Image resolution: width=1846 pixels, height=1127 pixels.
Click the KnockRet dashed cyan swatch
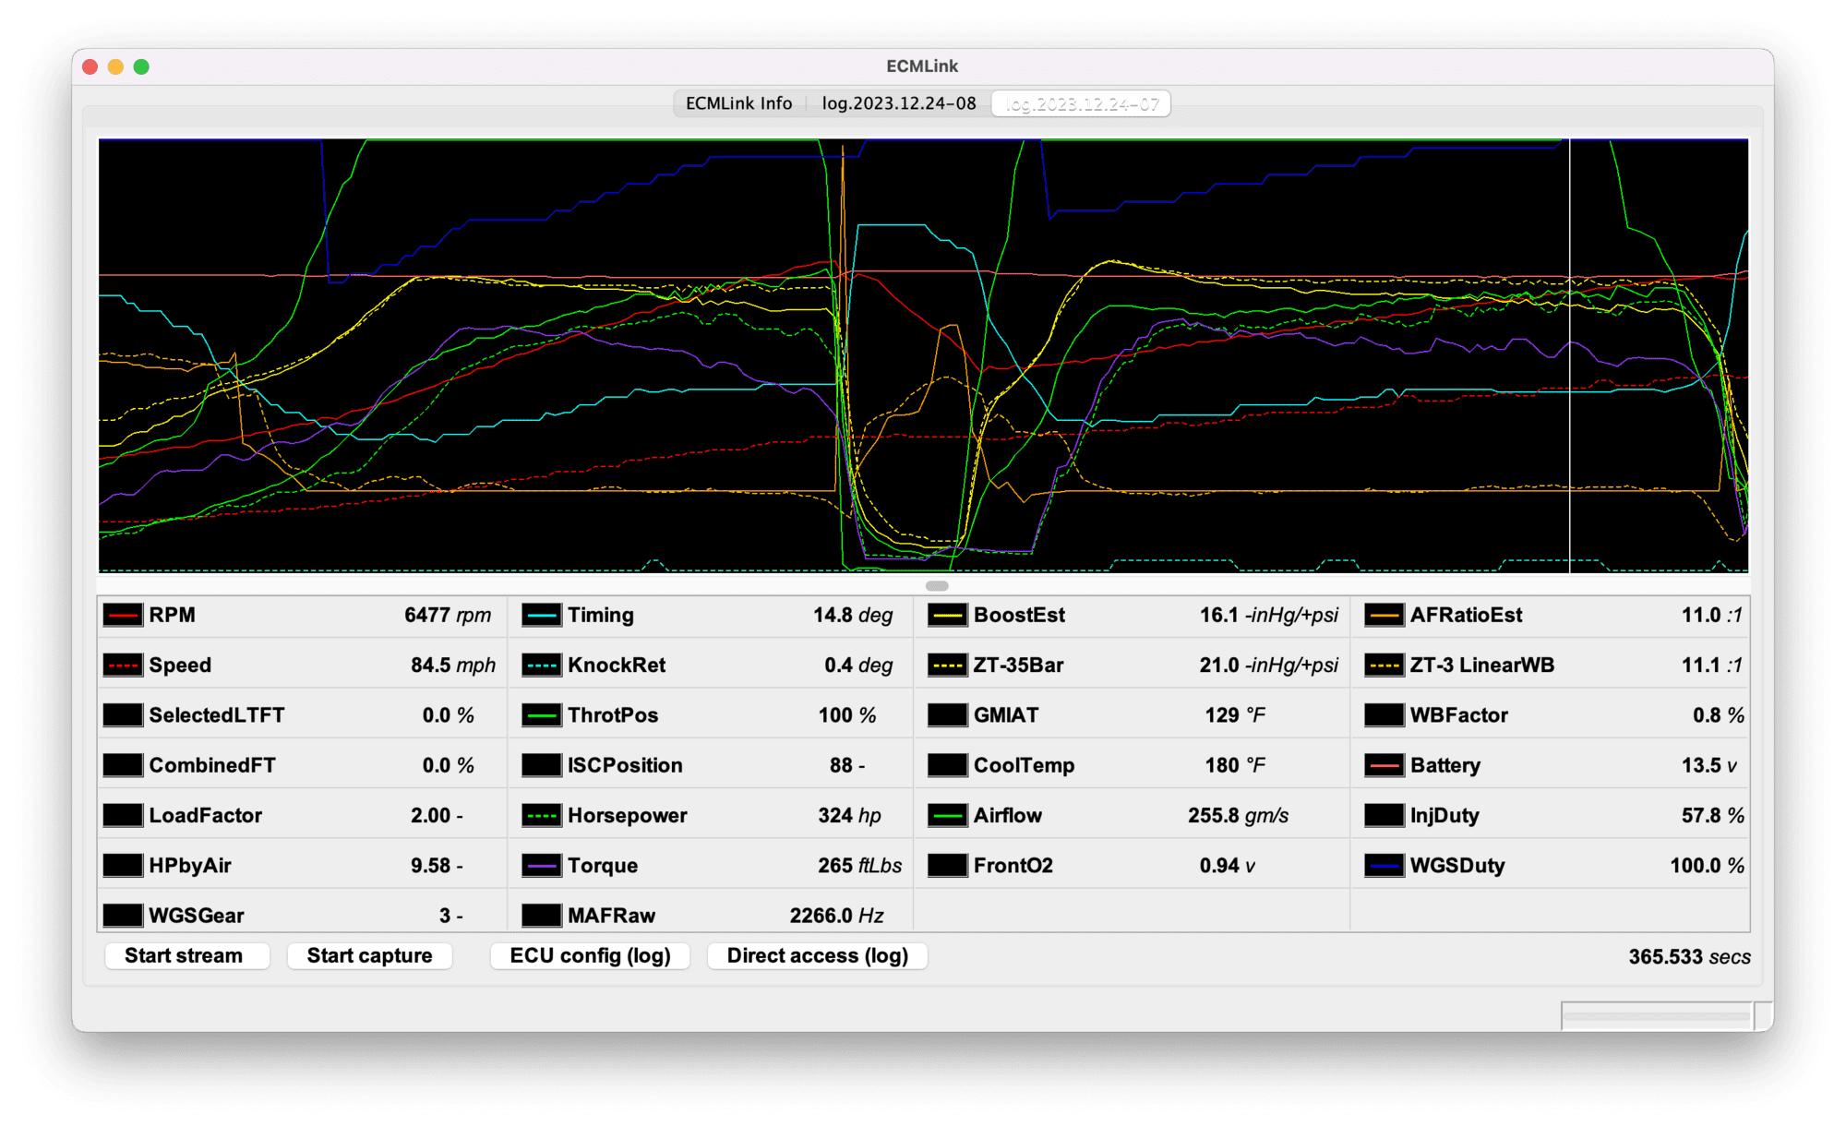542,665
